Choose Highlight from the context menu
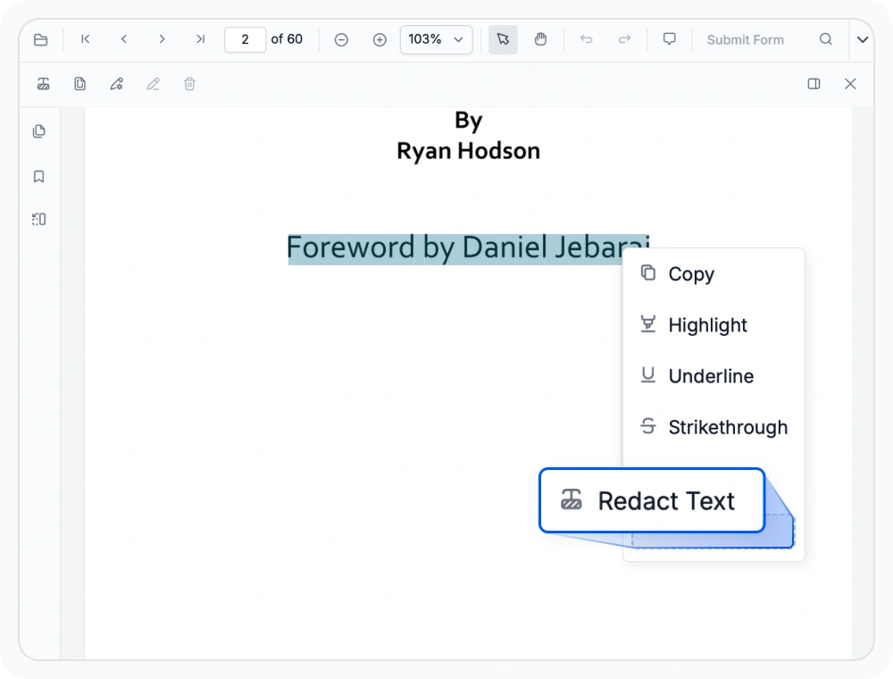Viewport: 893px width, 679px height. [714, 324]
